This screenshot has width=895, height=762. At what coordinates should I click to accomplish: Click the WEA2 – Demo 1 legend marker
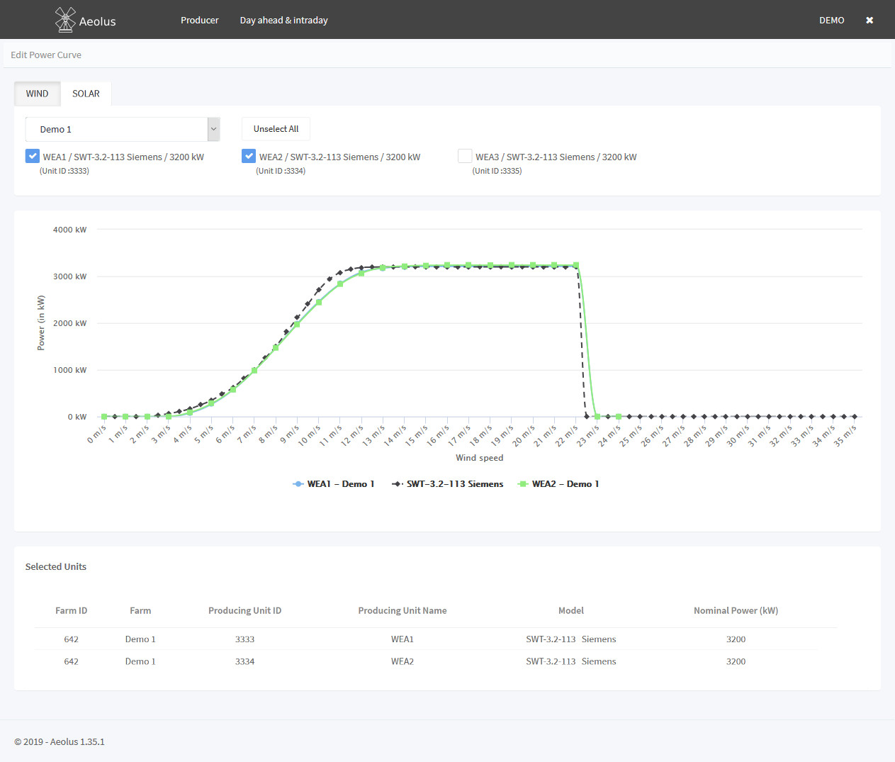click(x=523, y=484)
